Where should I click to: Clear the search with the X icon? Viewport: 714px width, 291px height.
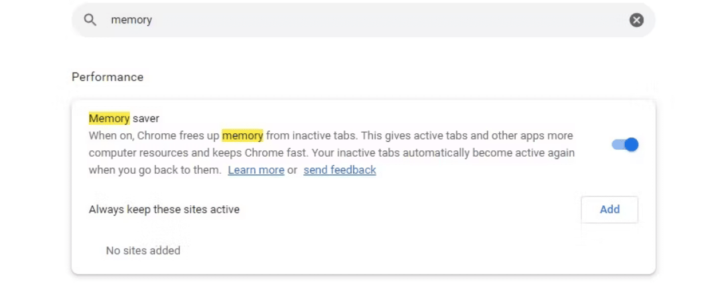click(x=636, y=20)
